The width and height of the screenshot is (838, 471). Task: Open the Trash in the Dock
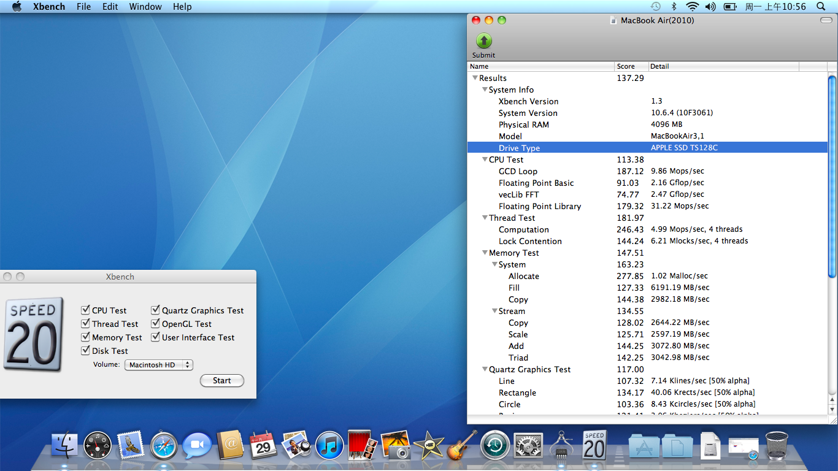(x=777, y=445)
